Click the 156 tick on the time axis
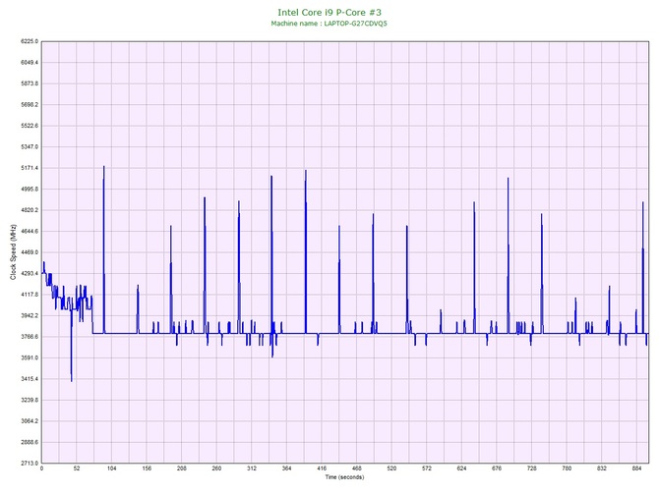Screen dimensions: 659x494 click(x=147, y=468)
